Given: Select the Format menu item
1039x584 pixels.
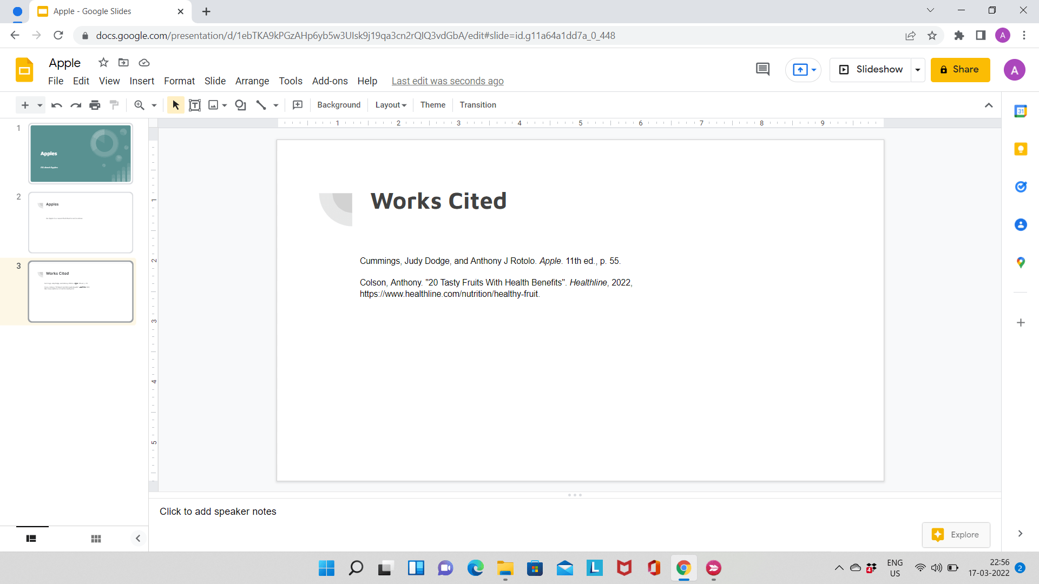Looking at the screenshot, I should (x=180, y=81).
